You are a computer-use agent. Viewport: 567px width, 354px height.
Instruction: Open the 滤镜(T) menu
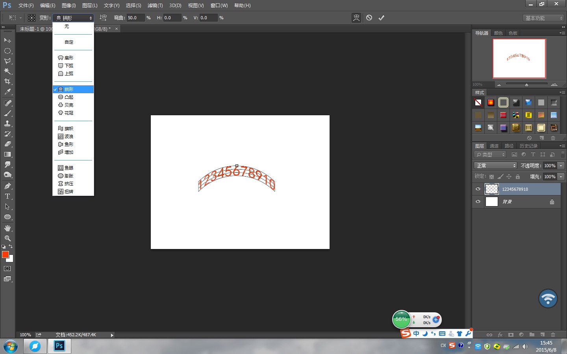click(x=155, y=6)
